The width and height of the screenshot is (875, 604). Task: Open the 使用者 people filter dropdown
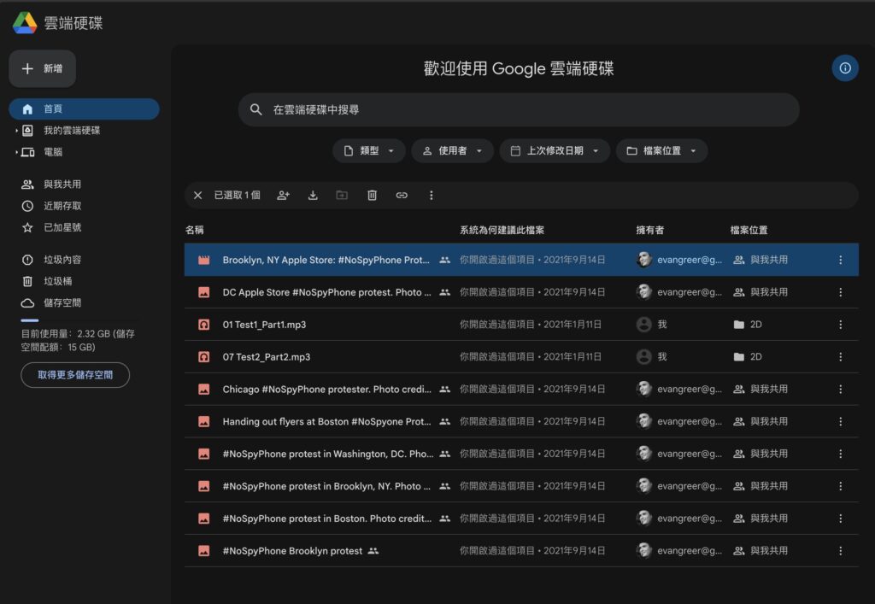pyautogui.click(x=453, y=151)
